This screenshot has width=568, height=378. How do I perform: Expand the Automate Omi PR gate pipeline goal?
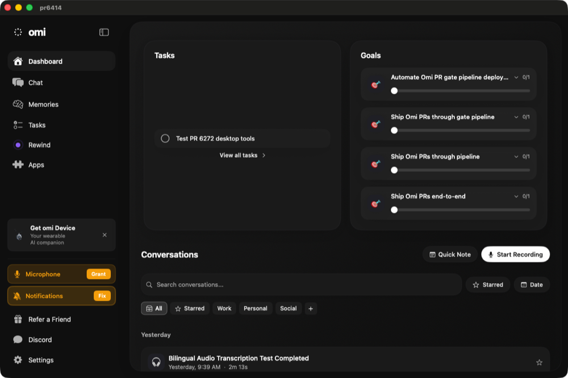(516, 77)
